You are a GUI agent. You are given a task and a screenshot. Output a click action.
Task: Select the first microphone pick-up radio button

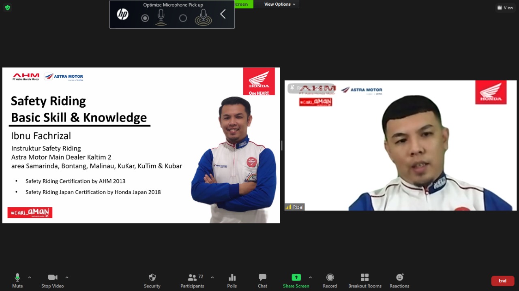[145, 18]
